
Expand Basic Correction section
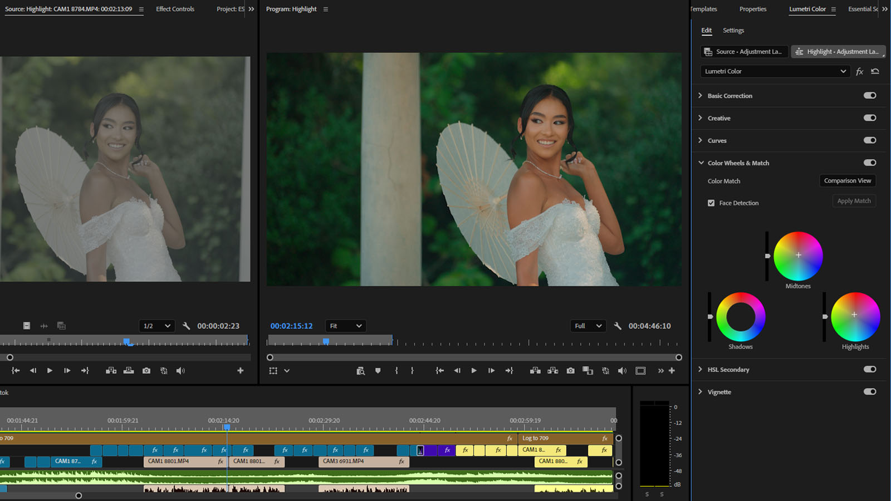click(701, 95)
